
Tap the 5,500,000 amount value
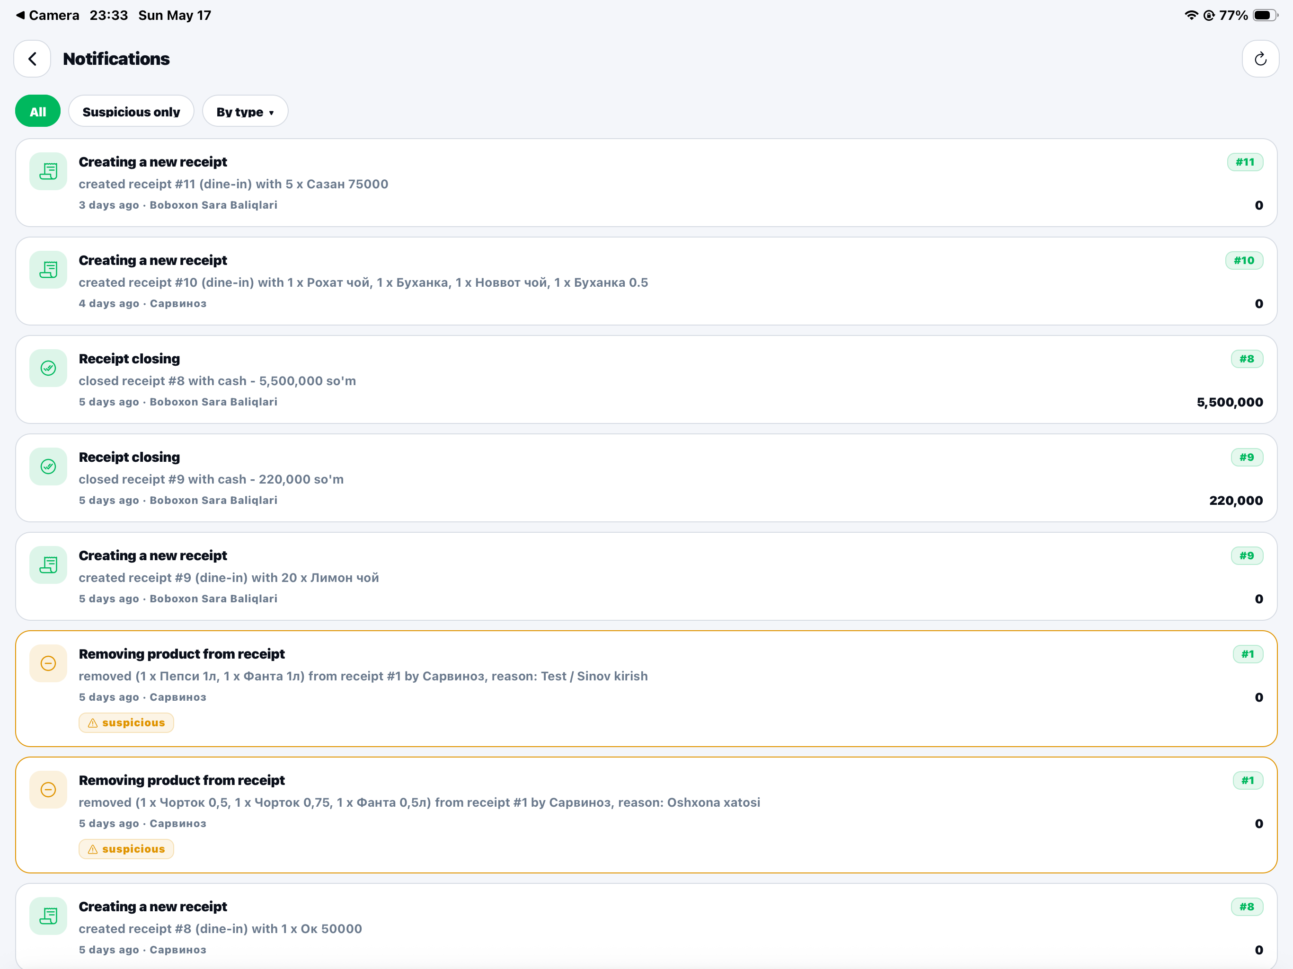1230,402
